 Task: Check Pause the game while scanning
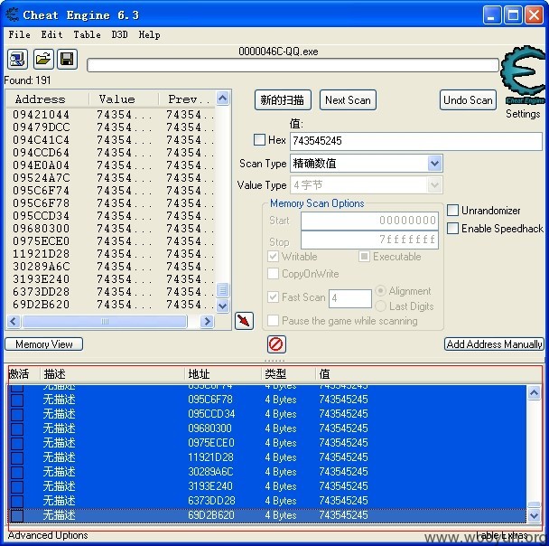pyautogui.click(x=273, y=320)
